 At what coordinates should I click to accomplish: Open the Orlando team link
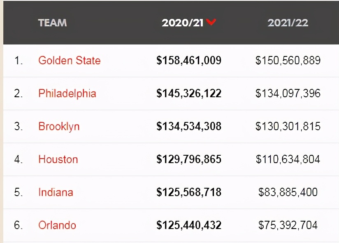(x=57, y=225)
